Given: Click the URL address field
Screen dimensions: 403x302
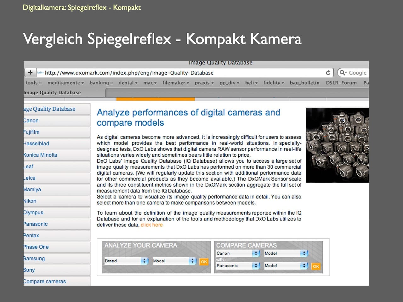Looking at the screenshot, I should click(x=183, y=73).
